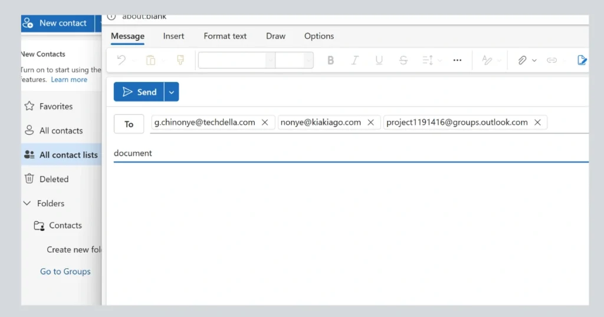This screenshot has width=604, height=317.
Task: Open the font size dropdown
Action: (x=308, y=60)
